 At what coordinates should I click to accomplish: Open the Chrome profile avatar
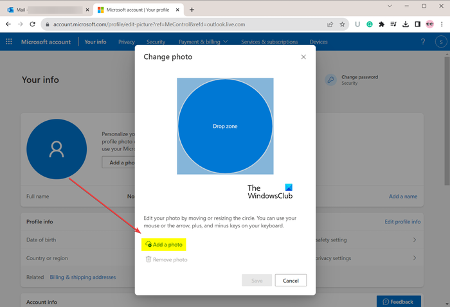pyautogui.click(x=429, y=24)
